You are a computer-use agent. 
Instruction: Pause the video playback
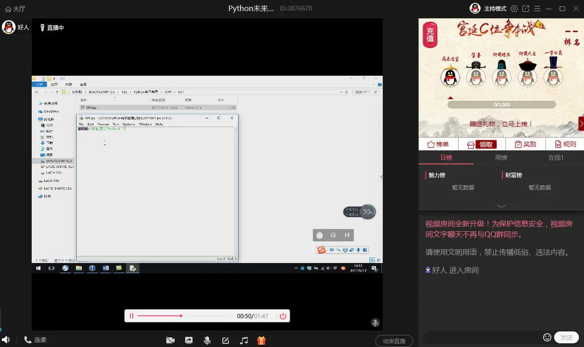(x=132, y=316)
